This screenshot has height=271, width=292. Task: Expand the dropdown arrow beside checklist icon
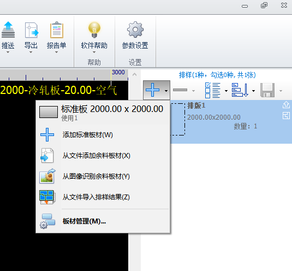227,91
